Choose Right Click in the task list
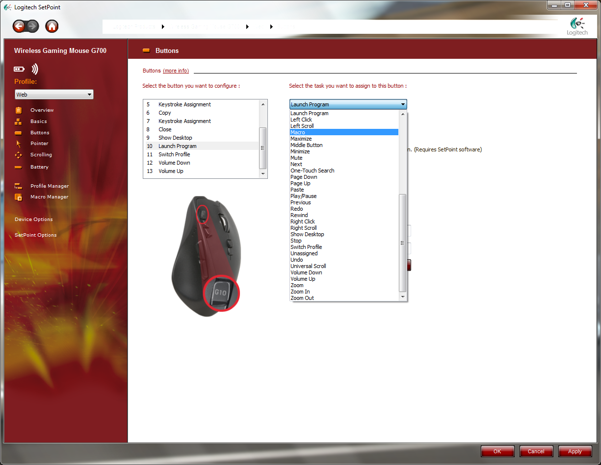601x465 pixels. tap(344, 221)
